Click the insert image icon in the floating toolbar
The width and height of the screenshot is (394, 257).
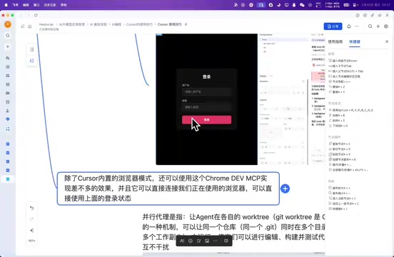pos(207,241)
